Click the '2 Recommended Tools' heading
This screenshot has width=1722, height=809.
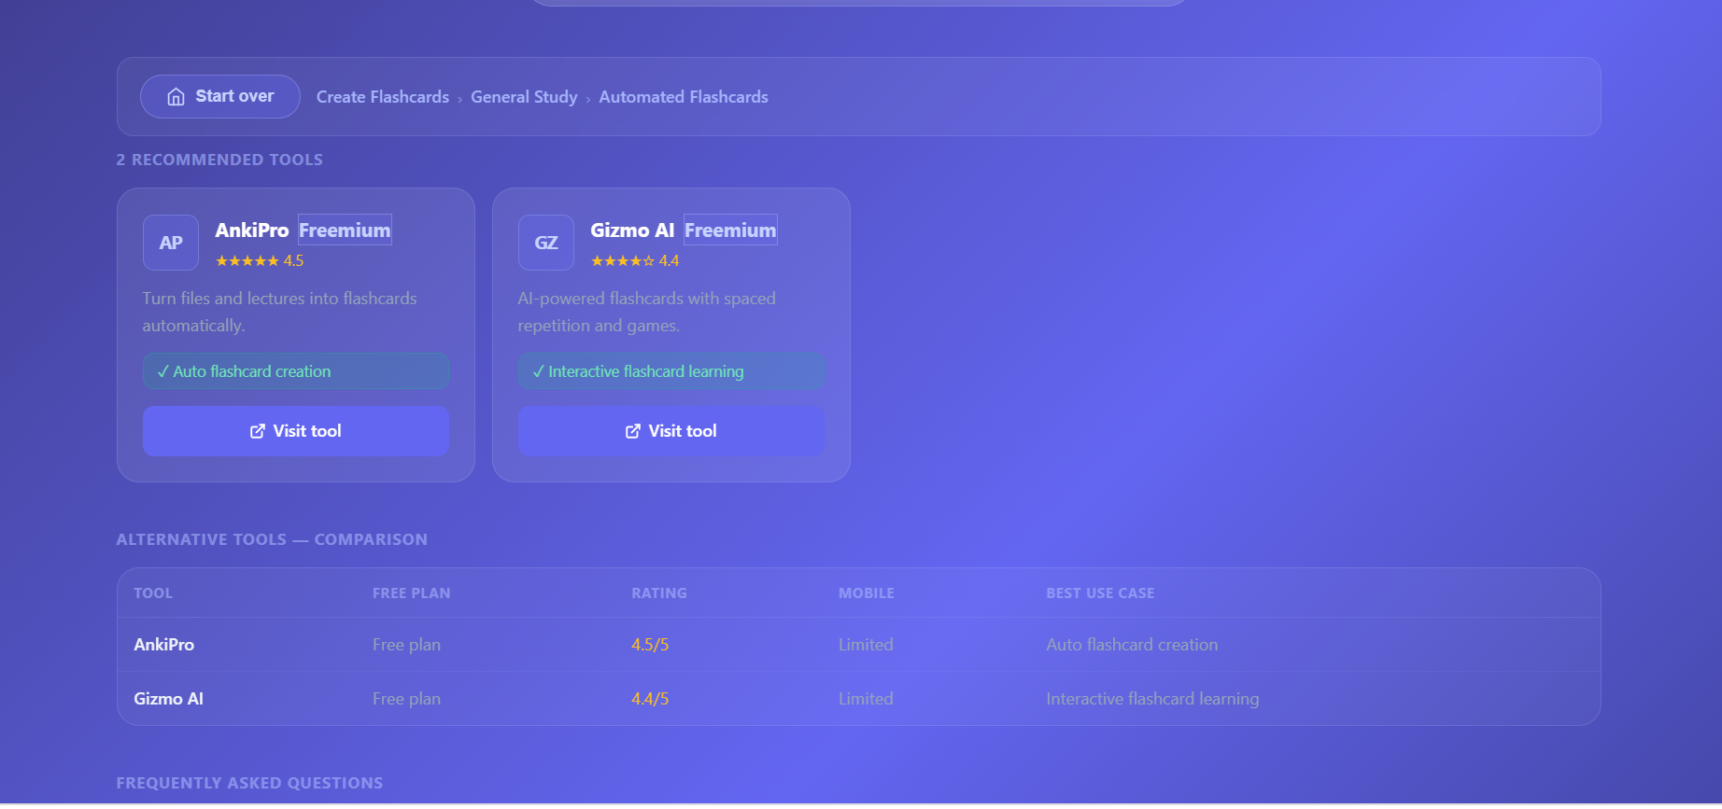click(219, 160)
